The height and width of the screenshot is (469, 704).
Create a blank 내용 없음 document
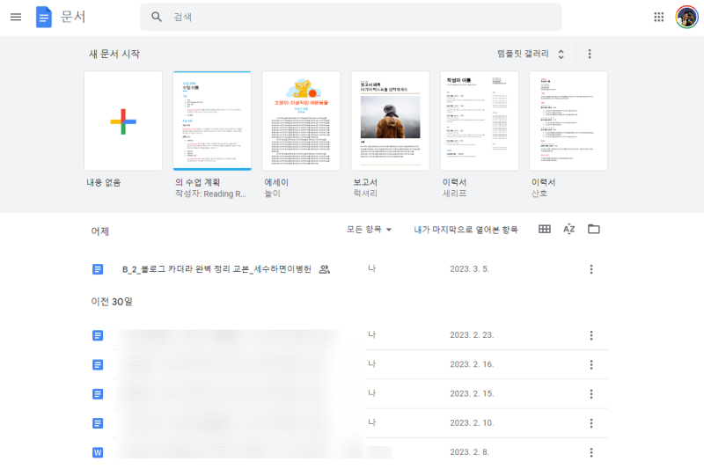click(123, 121)
